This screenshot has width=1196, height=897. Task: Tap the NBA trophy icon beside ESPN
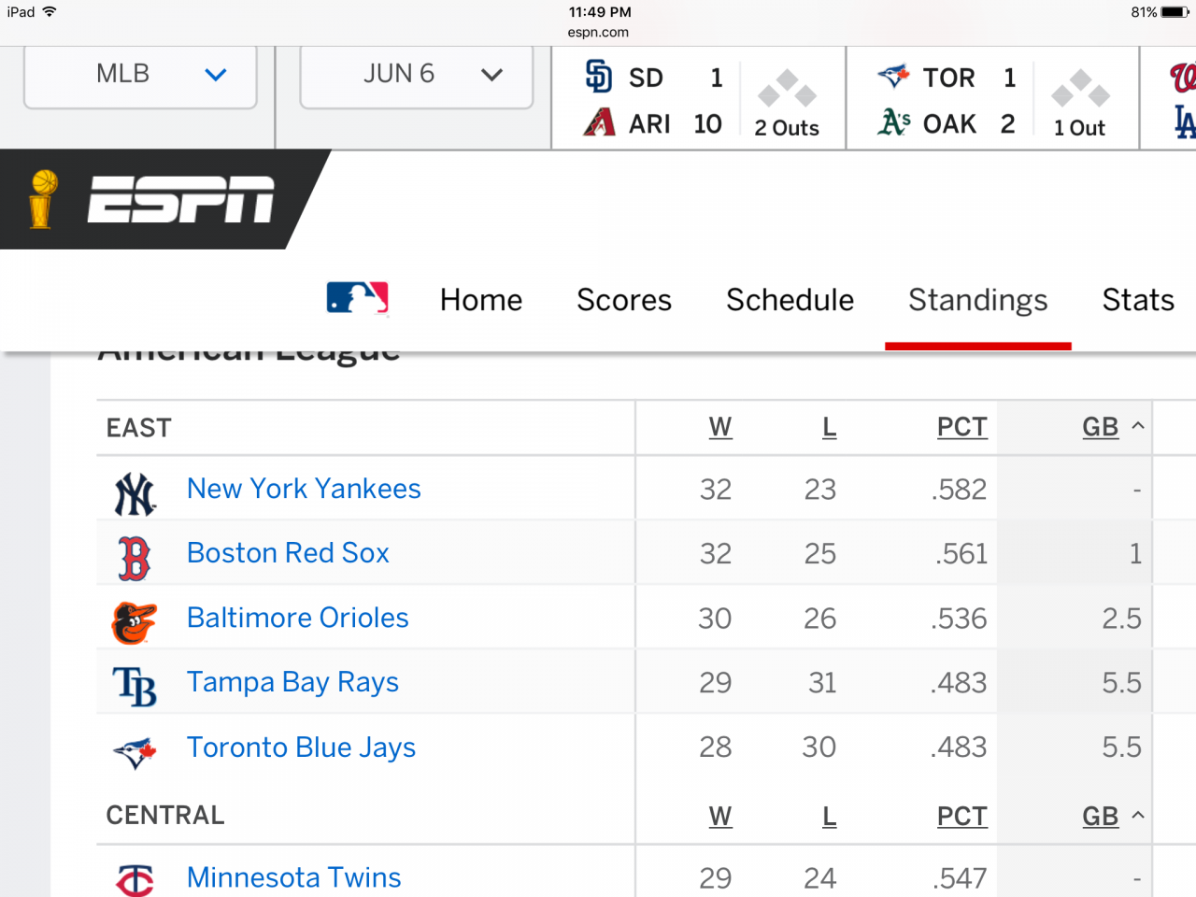point(41,199)
